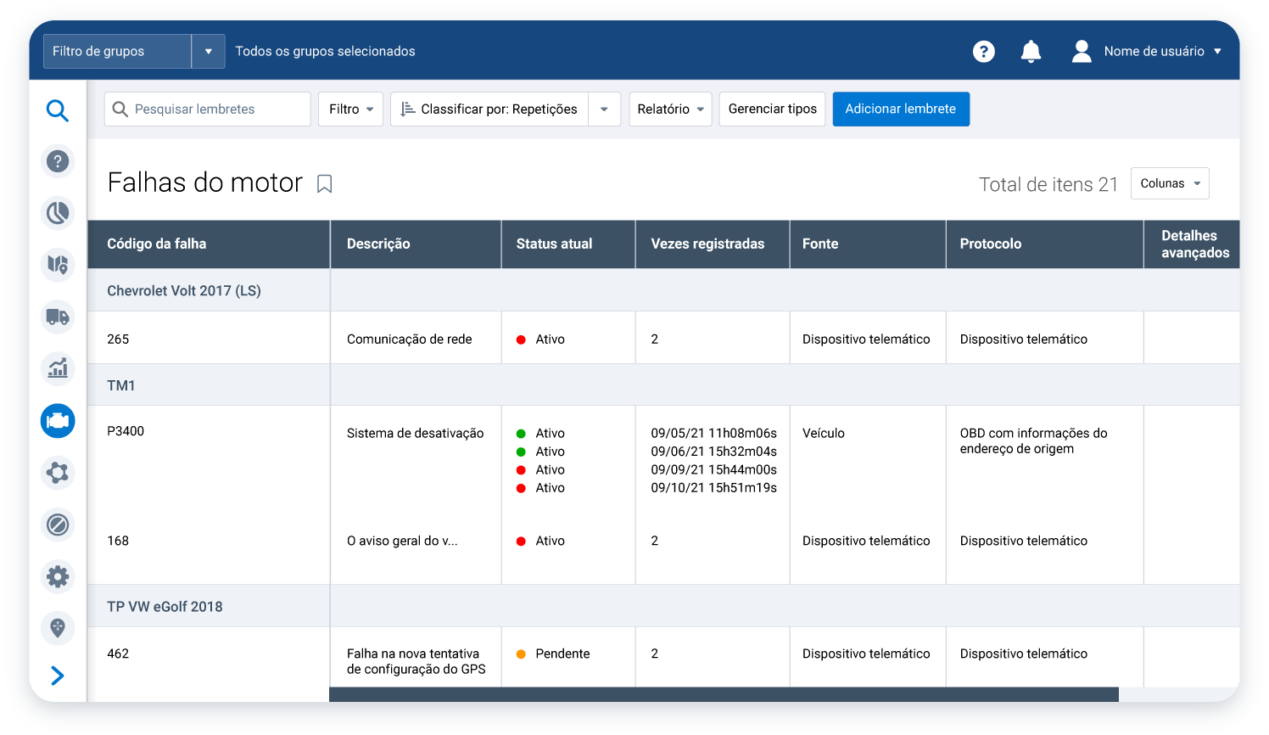Image resolution: width=1269 pixels, height=735 pixels.
Task: Click the help icon in top header
Action: pyautogui.click(x=983, y=51)
